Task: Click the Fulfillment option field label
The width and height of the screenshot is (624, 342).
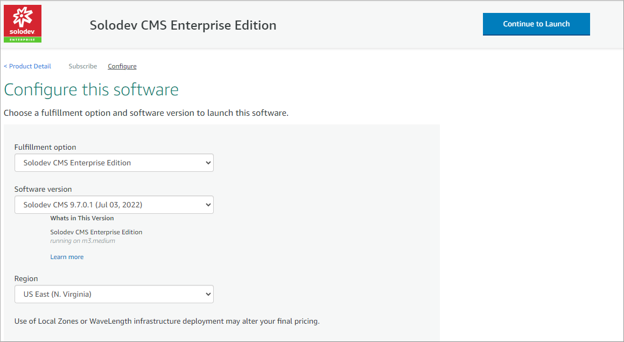Action: pos(45,148)
